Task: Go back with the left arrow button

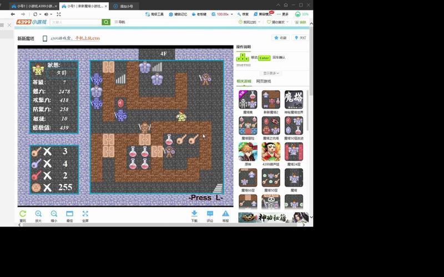Action: click(x=13, y=14)
